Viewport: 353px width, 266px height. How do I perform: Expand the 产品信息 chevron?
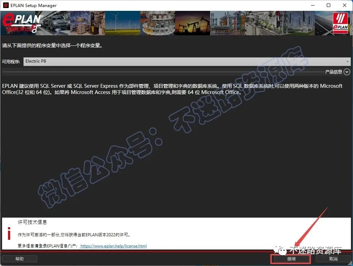tap(347, 72)
